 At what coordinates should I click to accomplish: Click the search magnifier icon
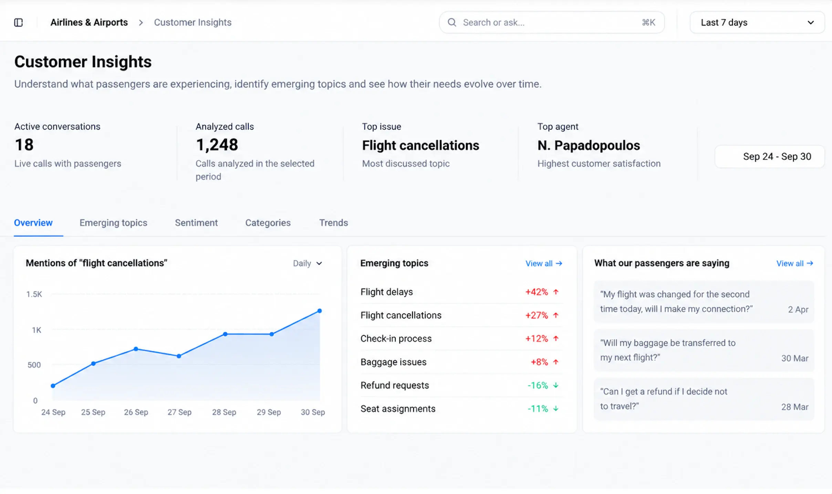[452, 22]
